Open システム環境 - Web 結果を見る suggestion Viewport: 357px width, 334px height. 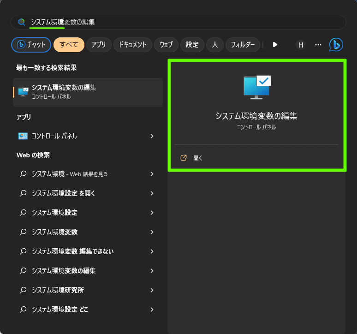(x=88, y=174)
